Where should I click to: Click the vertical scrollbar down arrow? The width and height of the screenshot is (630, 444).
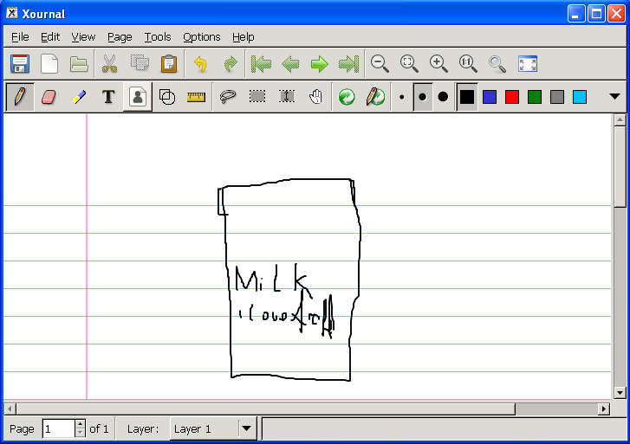pyautogui.click(x=620, y=393)
